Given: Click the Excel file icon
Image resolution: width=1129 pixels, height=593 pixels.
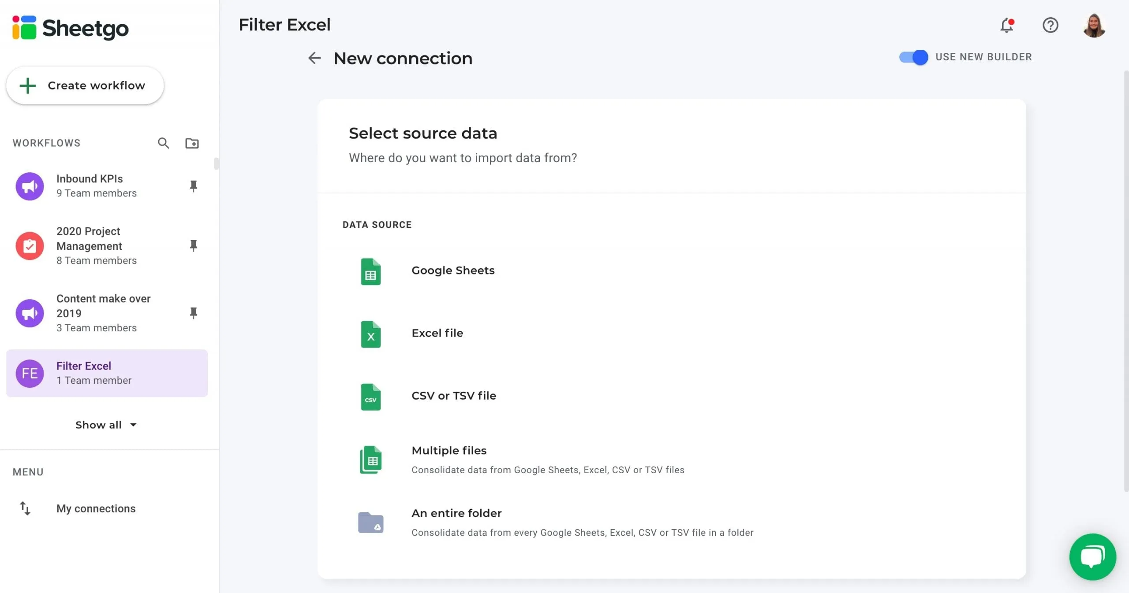Looking at the screenshot, I should [x=370, y=334].
